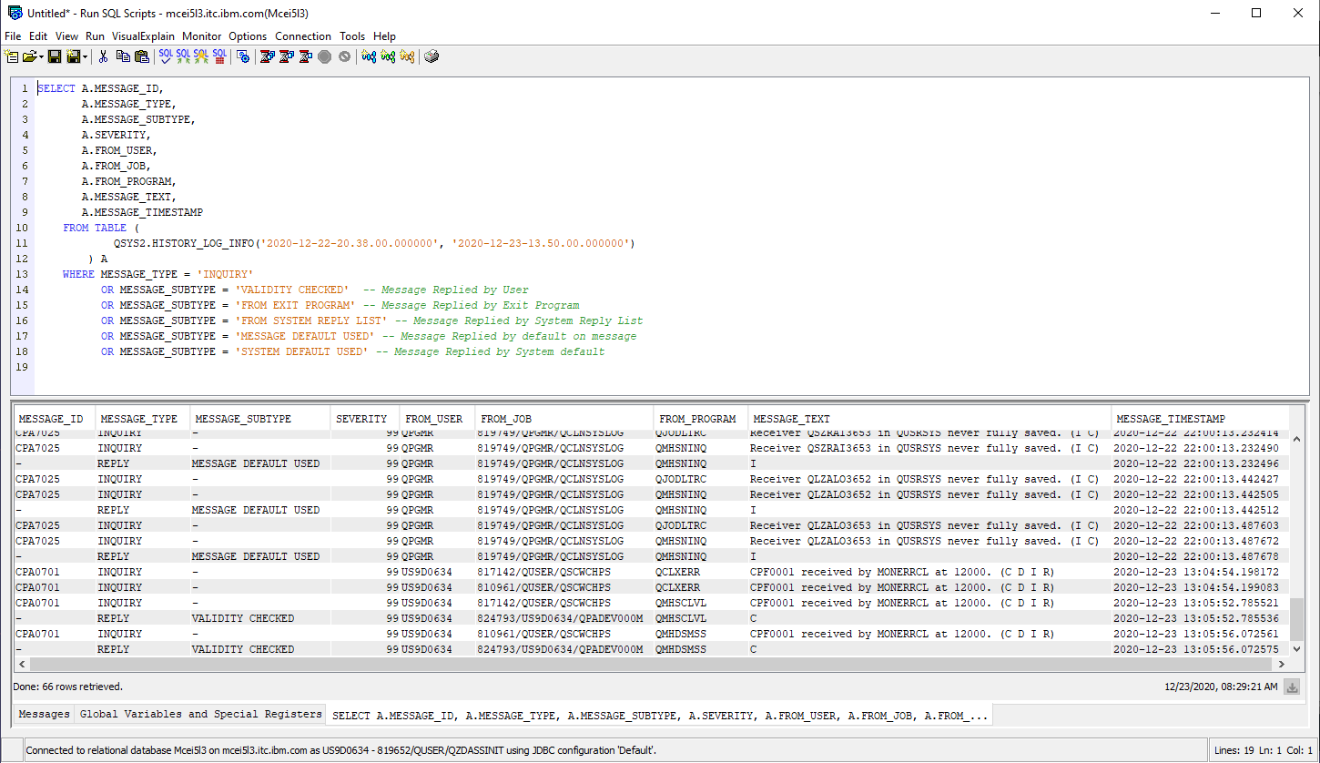Click the SEVERITY column header
This screenshot has width=1320, height=763.
coord(364,419)
